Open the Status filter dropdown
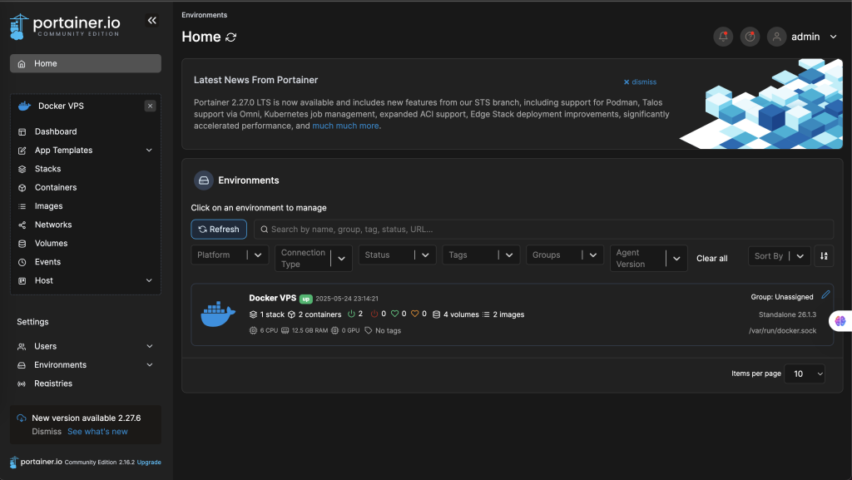 (397, 255)
